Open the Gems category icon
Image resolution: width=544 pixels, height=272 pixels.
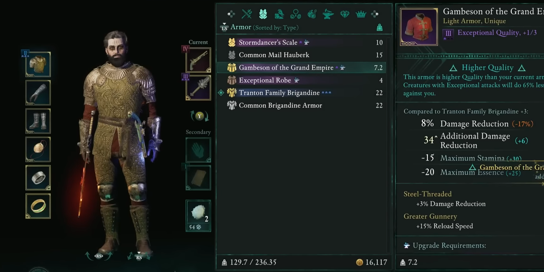(345, 14)
